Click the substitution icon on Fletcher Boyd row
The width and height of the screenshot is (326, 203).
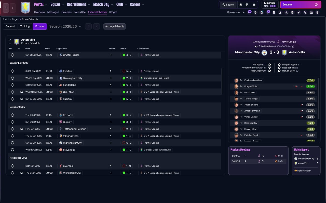[x=302, y=135]
